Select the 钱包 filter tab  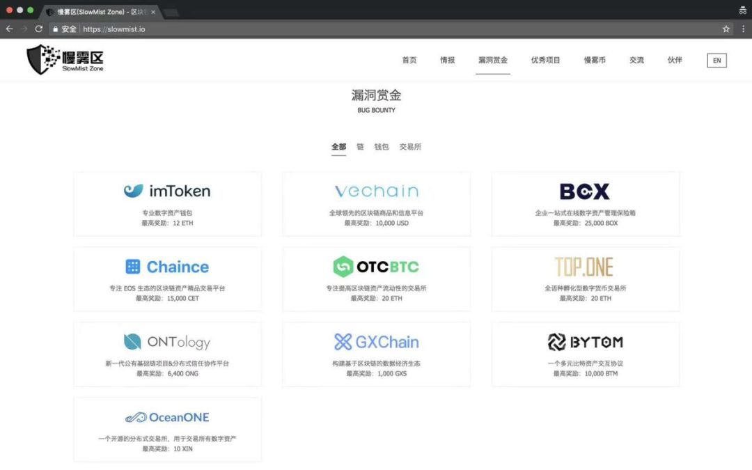coord(382,147)
